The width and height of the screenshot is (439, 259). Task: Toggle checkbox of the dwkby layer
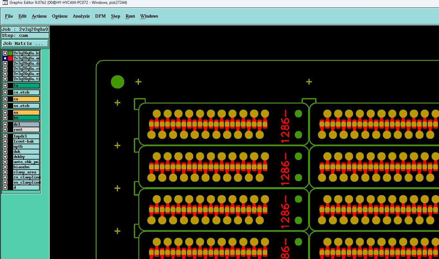pyautogui.click(x=5, y=157)
